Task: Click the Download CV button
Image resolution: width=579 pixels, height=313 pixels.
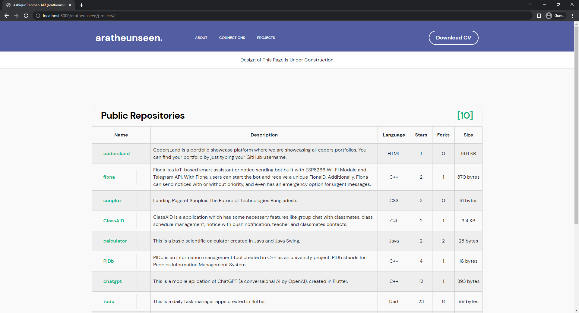Action: (x=454, y=38)
